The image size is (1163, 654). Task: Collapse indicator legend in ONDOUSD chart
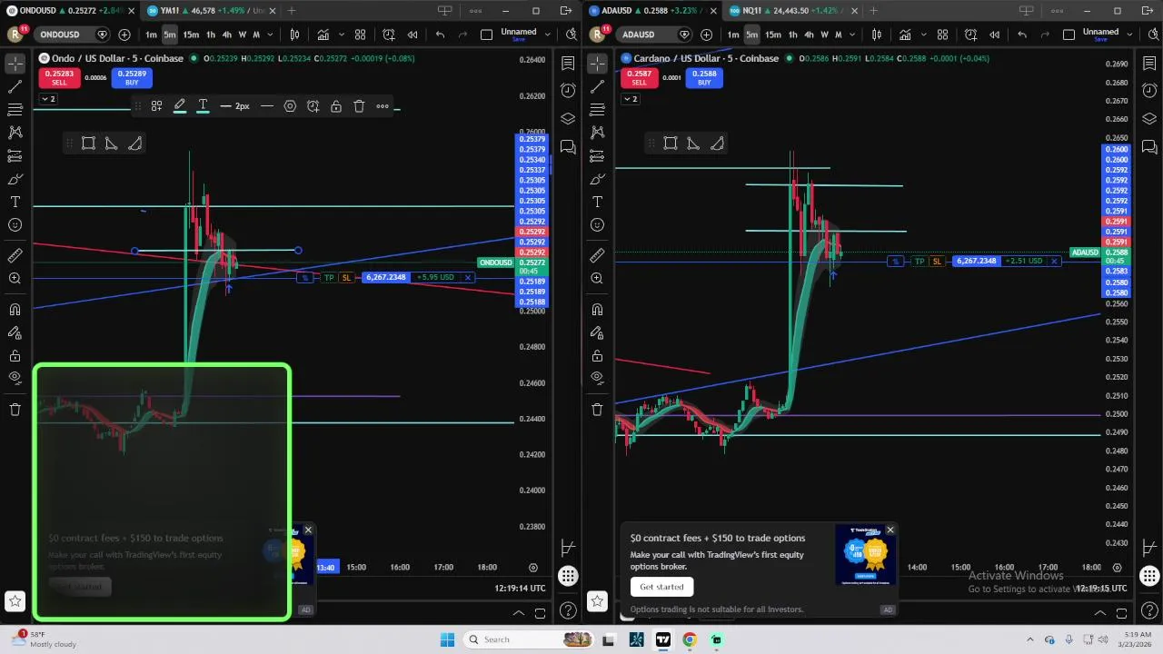[x=47, y=98]
